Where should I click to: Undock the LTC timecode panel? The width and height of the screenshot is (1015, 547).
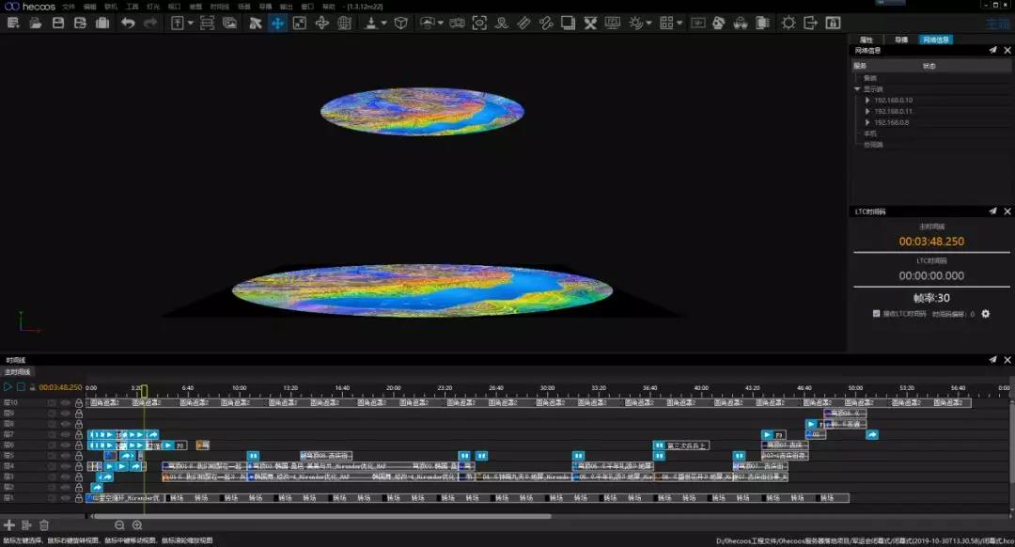(993, 211)
